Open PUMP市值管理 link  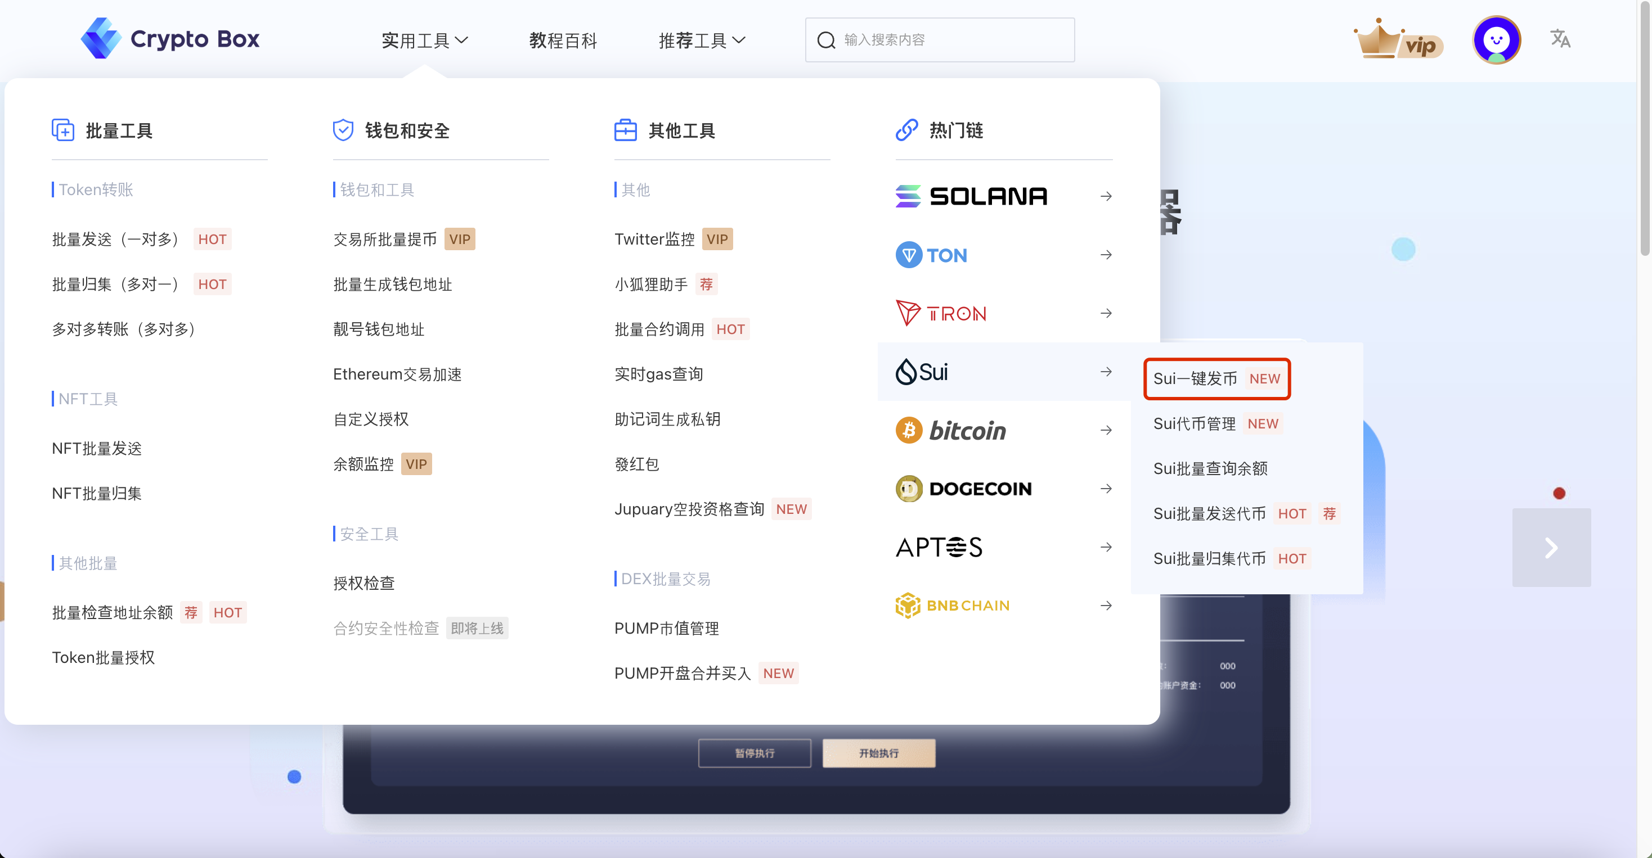pyautogui.click(x=666, y=628)
